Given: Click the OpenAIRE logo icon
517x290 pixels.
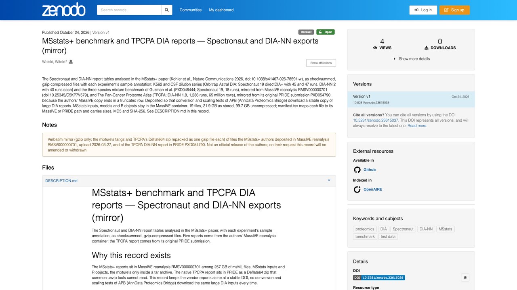Looking at the screenshot, I should (x=357, y=189).
